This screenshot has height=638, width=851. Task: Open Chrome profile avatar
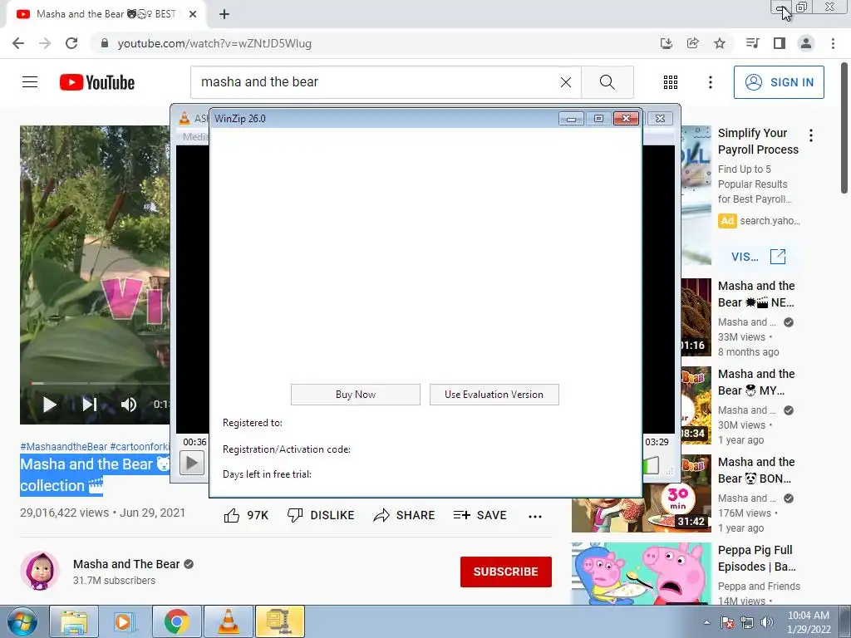coord(806,43)
